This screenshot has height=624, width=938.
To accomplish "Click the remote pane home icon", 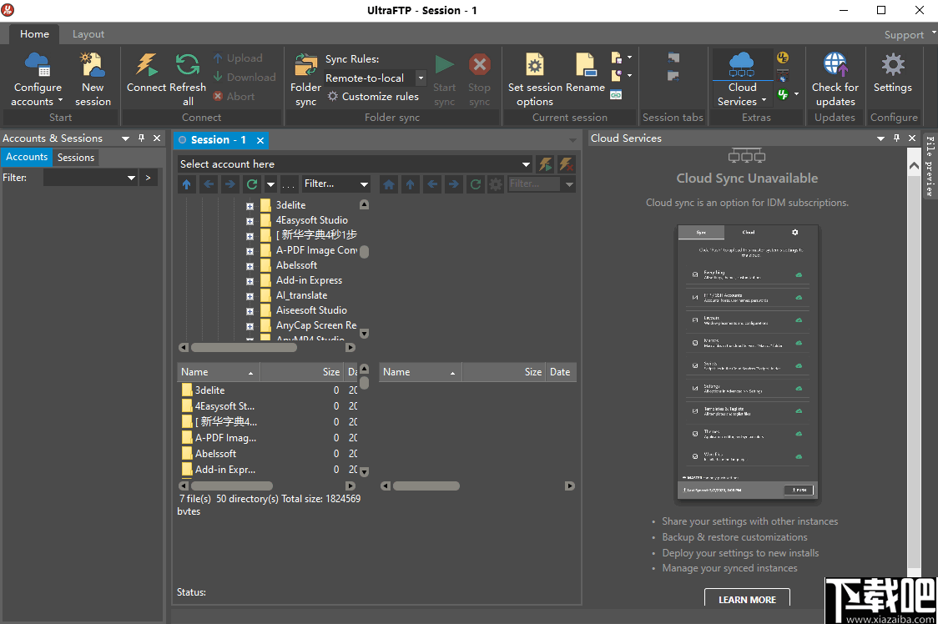I will pyautogui.click(x=389, y=184).
